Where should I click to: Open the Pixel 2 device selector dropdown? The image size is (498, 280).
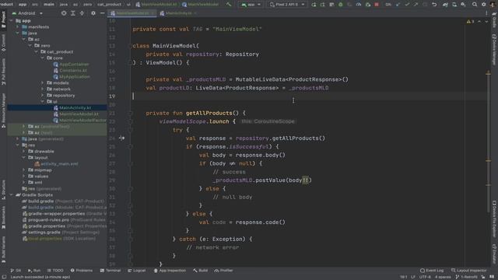287,5
